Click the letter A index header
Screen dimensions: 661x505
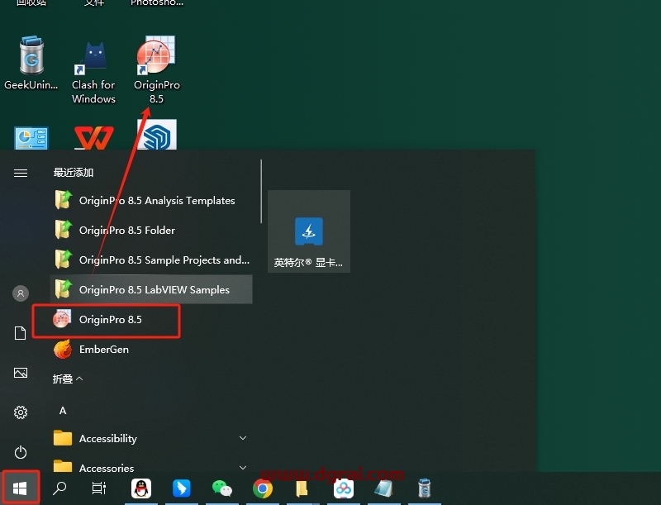coord(63,411)
